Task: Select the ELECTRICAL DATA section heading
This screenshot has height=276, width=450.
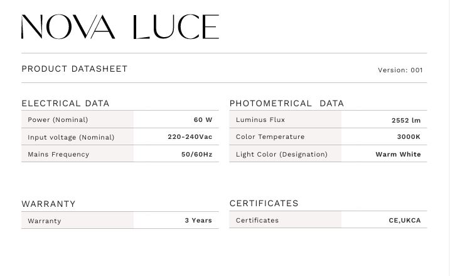Action: pyautogui.click(x=65, y=104)
